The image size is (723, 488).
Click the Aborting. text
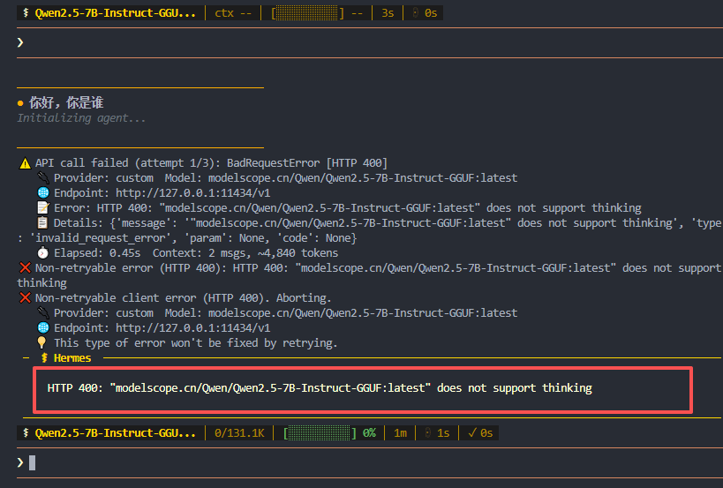tap(304, 297)
